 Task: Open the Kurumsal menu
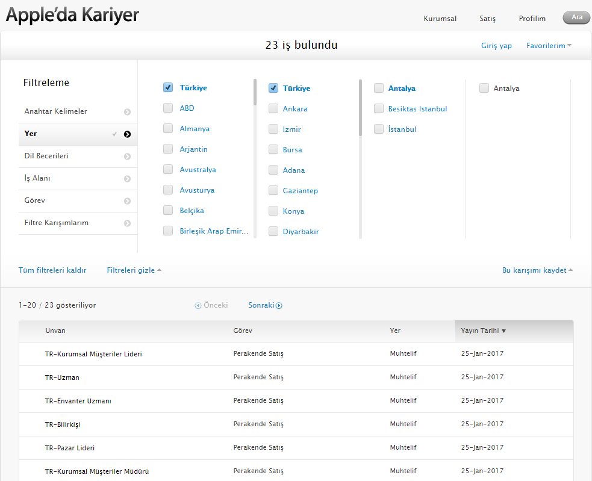click(440, 19)
